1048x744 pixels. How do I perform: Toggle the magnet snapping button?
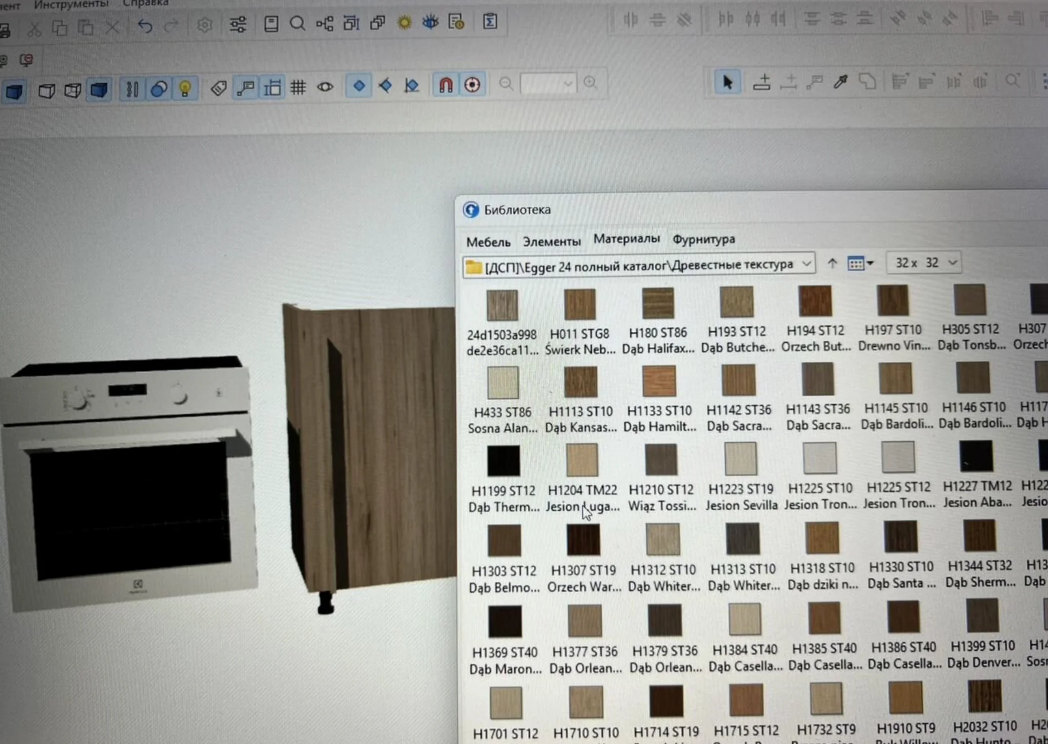pyautogui.click(x=445, y=85)
